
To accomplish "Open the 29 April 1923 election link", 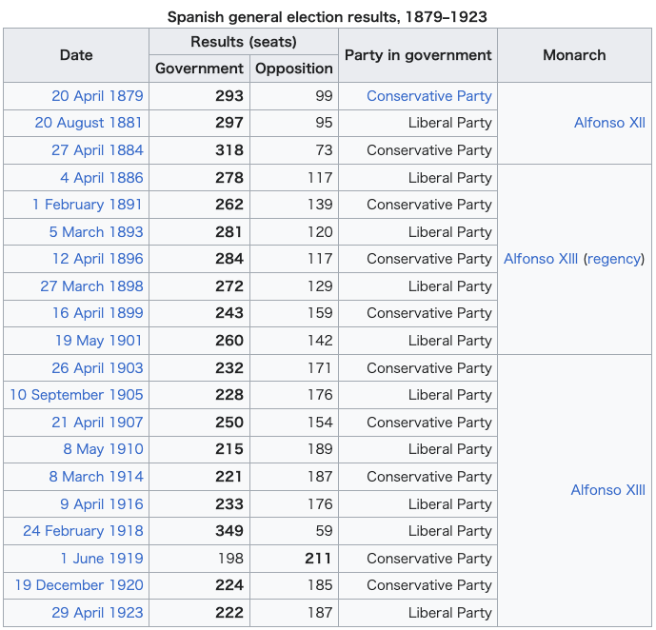I will [97, 613].
